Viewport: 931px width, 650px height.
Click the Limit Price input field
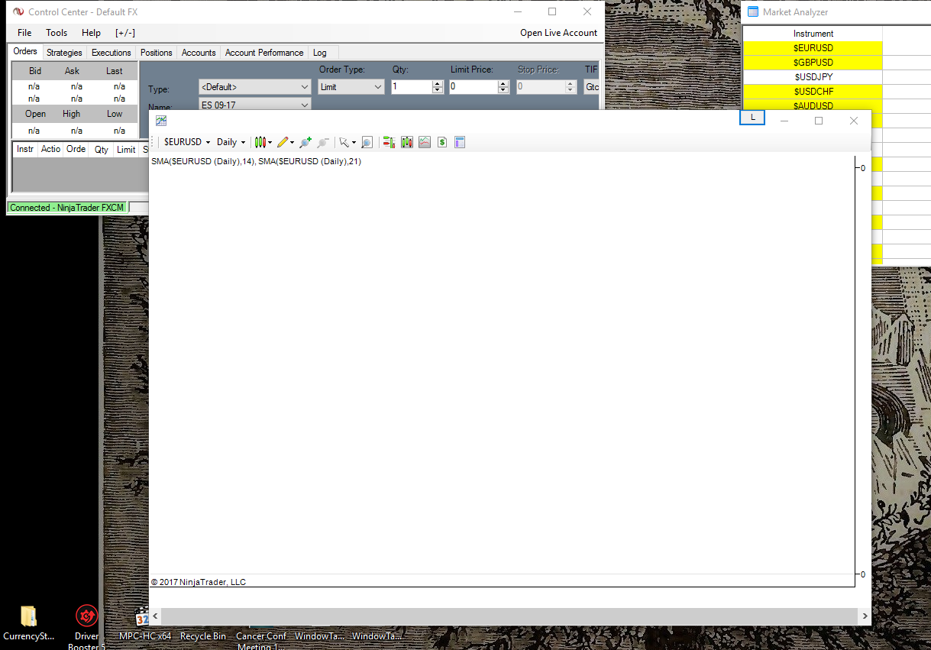pos(474,87)
